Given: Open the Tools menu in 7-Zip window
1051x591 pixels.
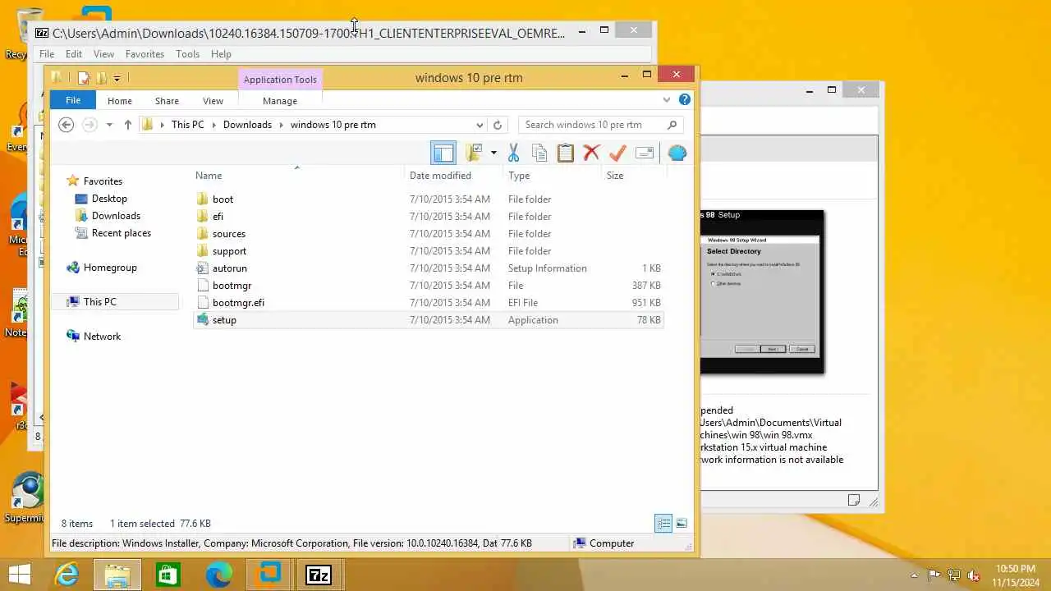Looking at the screenshot, I should (x=187, y=54).
